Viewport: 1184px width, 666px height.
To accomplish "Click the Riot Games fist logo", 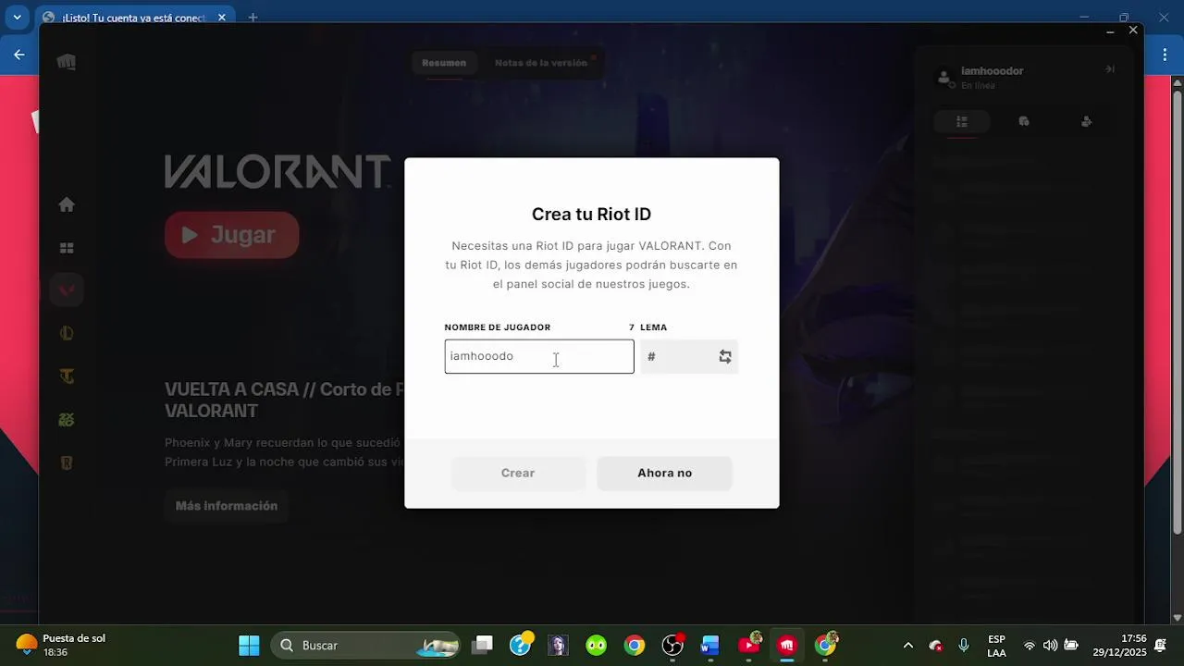I will coord(67,62).
